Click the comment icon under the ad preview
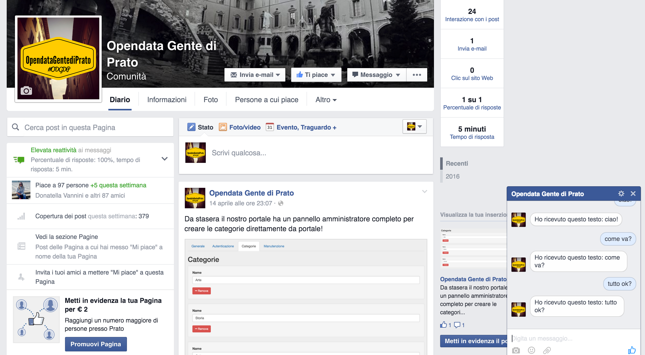645x355 pixels. pos(457,325)
